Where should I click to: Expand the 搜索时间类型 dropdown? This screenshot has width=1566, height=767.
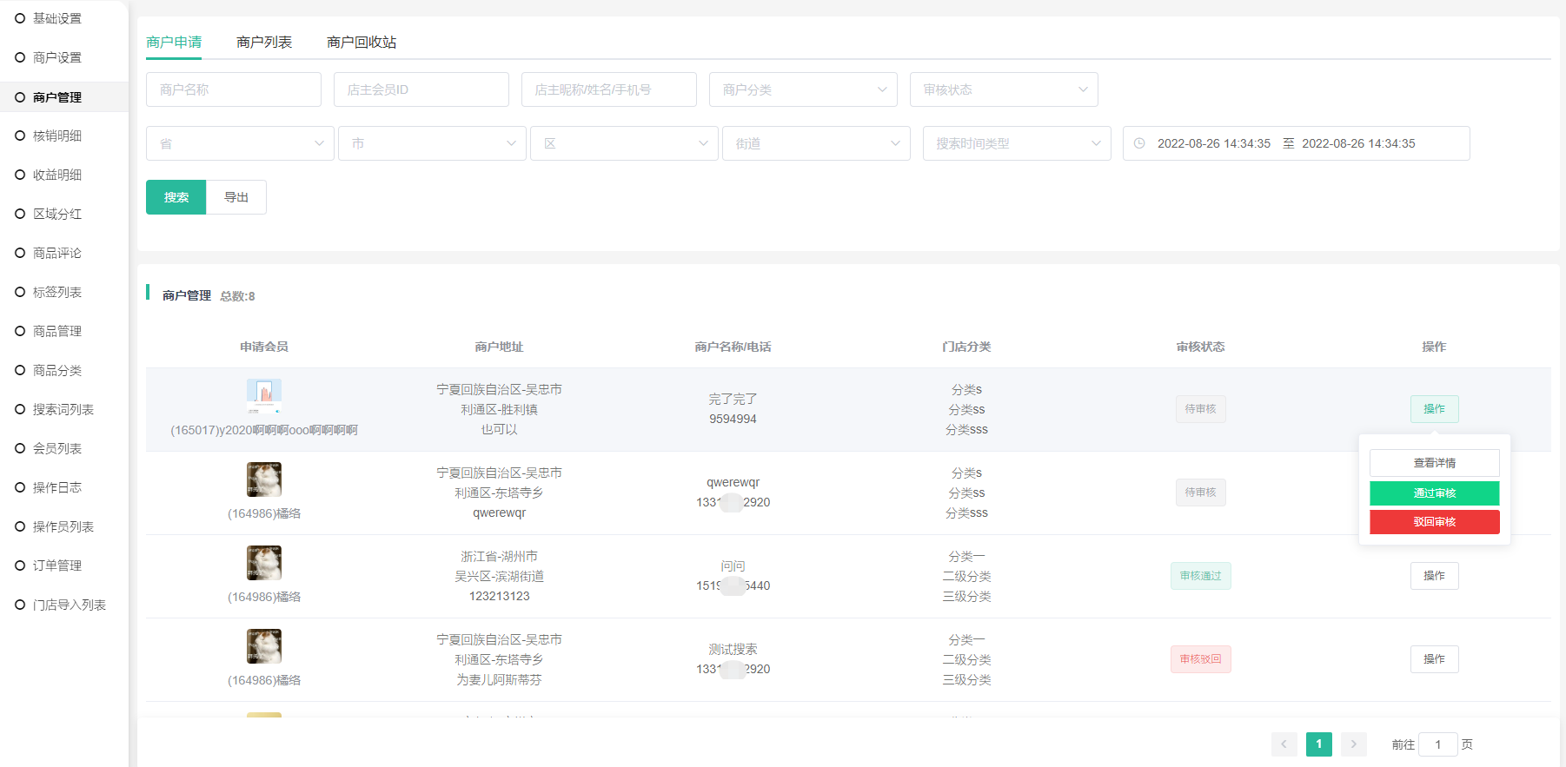[x=1017, y=143]
